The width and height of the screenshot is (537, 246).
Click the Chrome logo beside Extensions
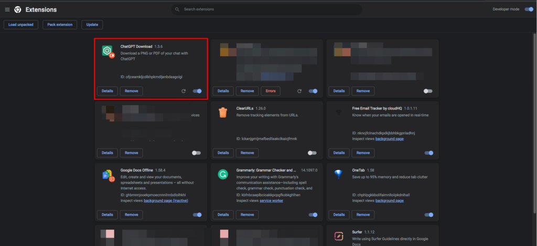tap(17, 9)
